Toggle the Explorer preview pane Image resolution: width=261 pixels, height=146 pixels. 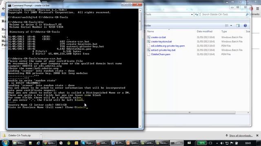pyautogui.click(x=238, y=26)
